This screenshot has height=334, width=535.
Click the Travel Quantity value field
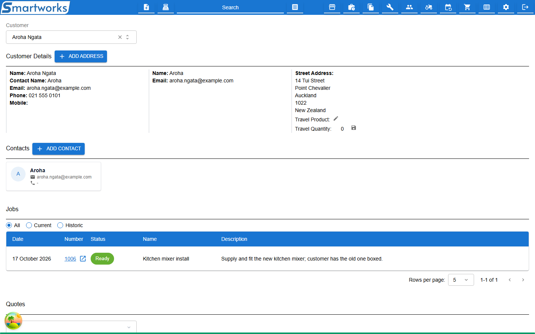tap(342, 129)
